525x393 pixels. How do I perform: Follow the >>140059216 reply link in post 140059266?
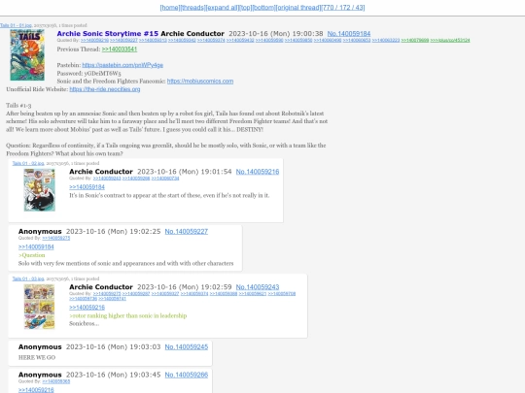[x=36, y=390]
